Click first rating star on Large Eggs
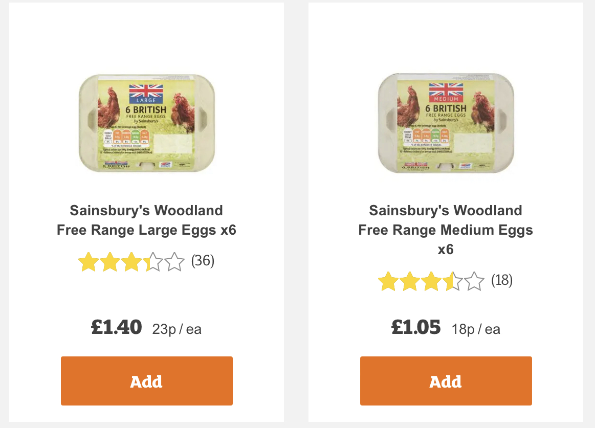Viewport: 595px width, 428px height. (x=88, y=262)
